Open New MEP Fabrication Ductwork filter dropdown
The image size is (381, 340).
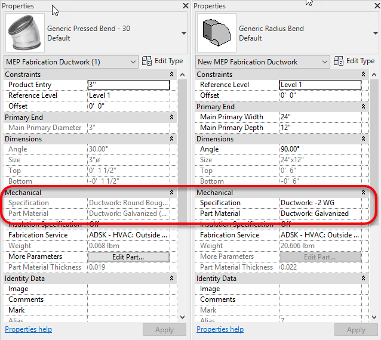324,61
